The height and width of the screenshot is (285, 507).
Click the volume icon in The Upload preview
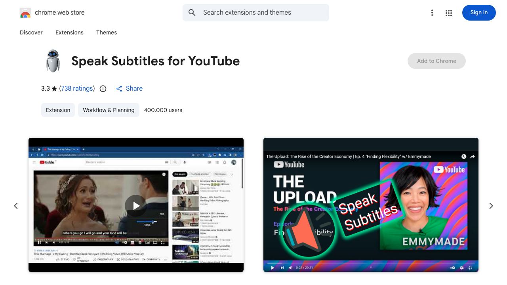(x=291, y=268)
